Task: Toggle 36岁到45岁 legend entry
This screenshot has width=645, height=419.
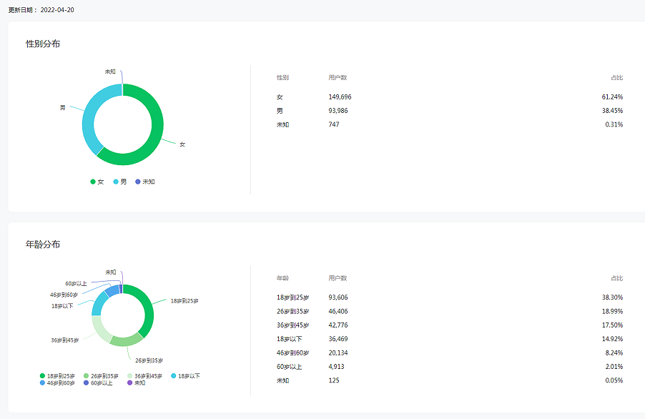Action: pos(144,375)
